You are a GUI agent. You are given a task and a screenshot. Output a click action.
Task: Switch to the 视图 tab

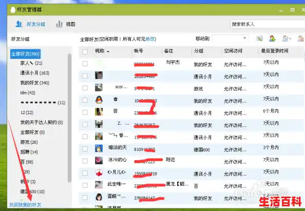66,24
